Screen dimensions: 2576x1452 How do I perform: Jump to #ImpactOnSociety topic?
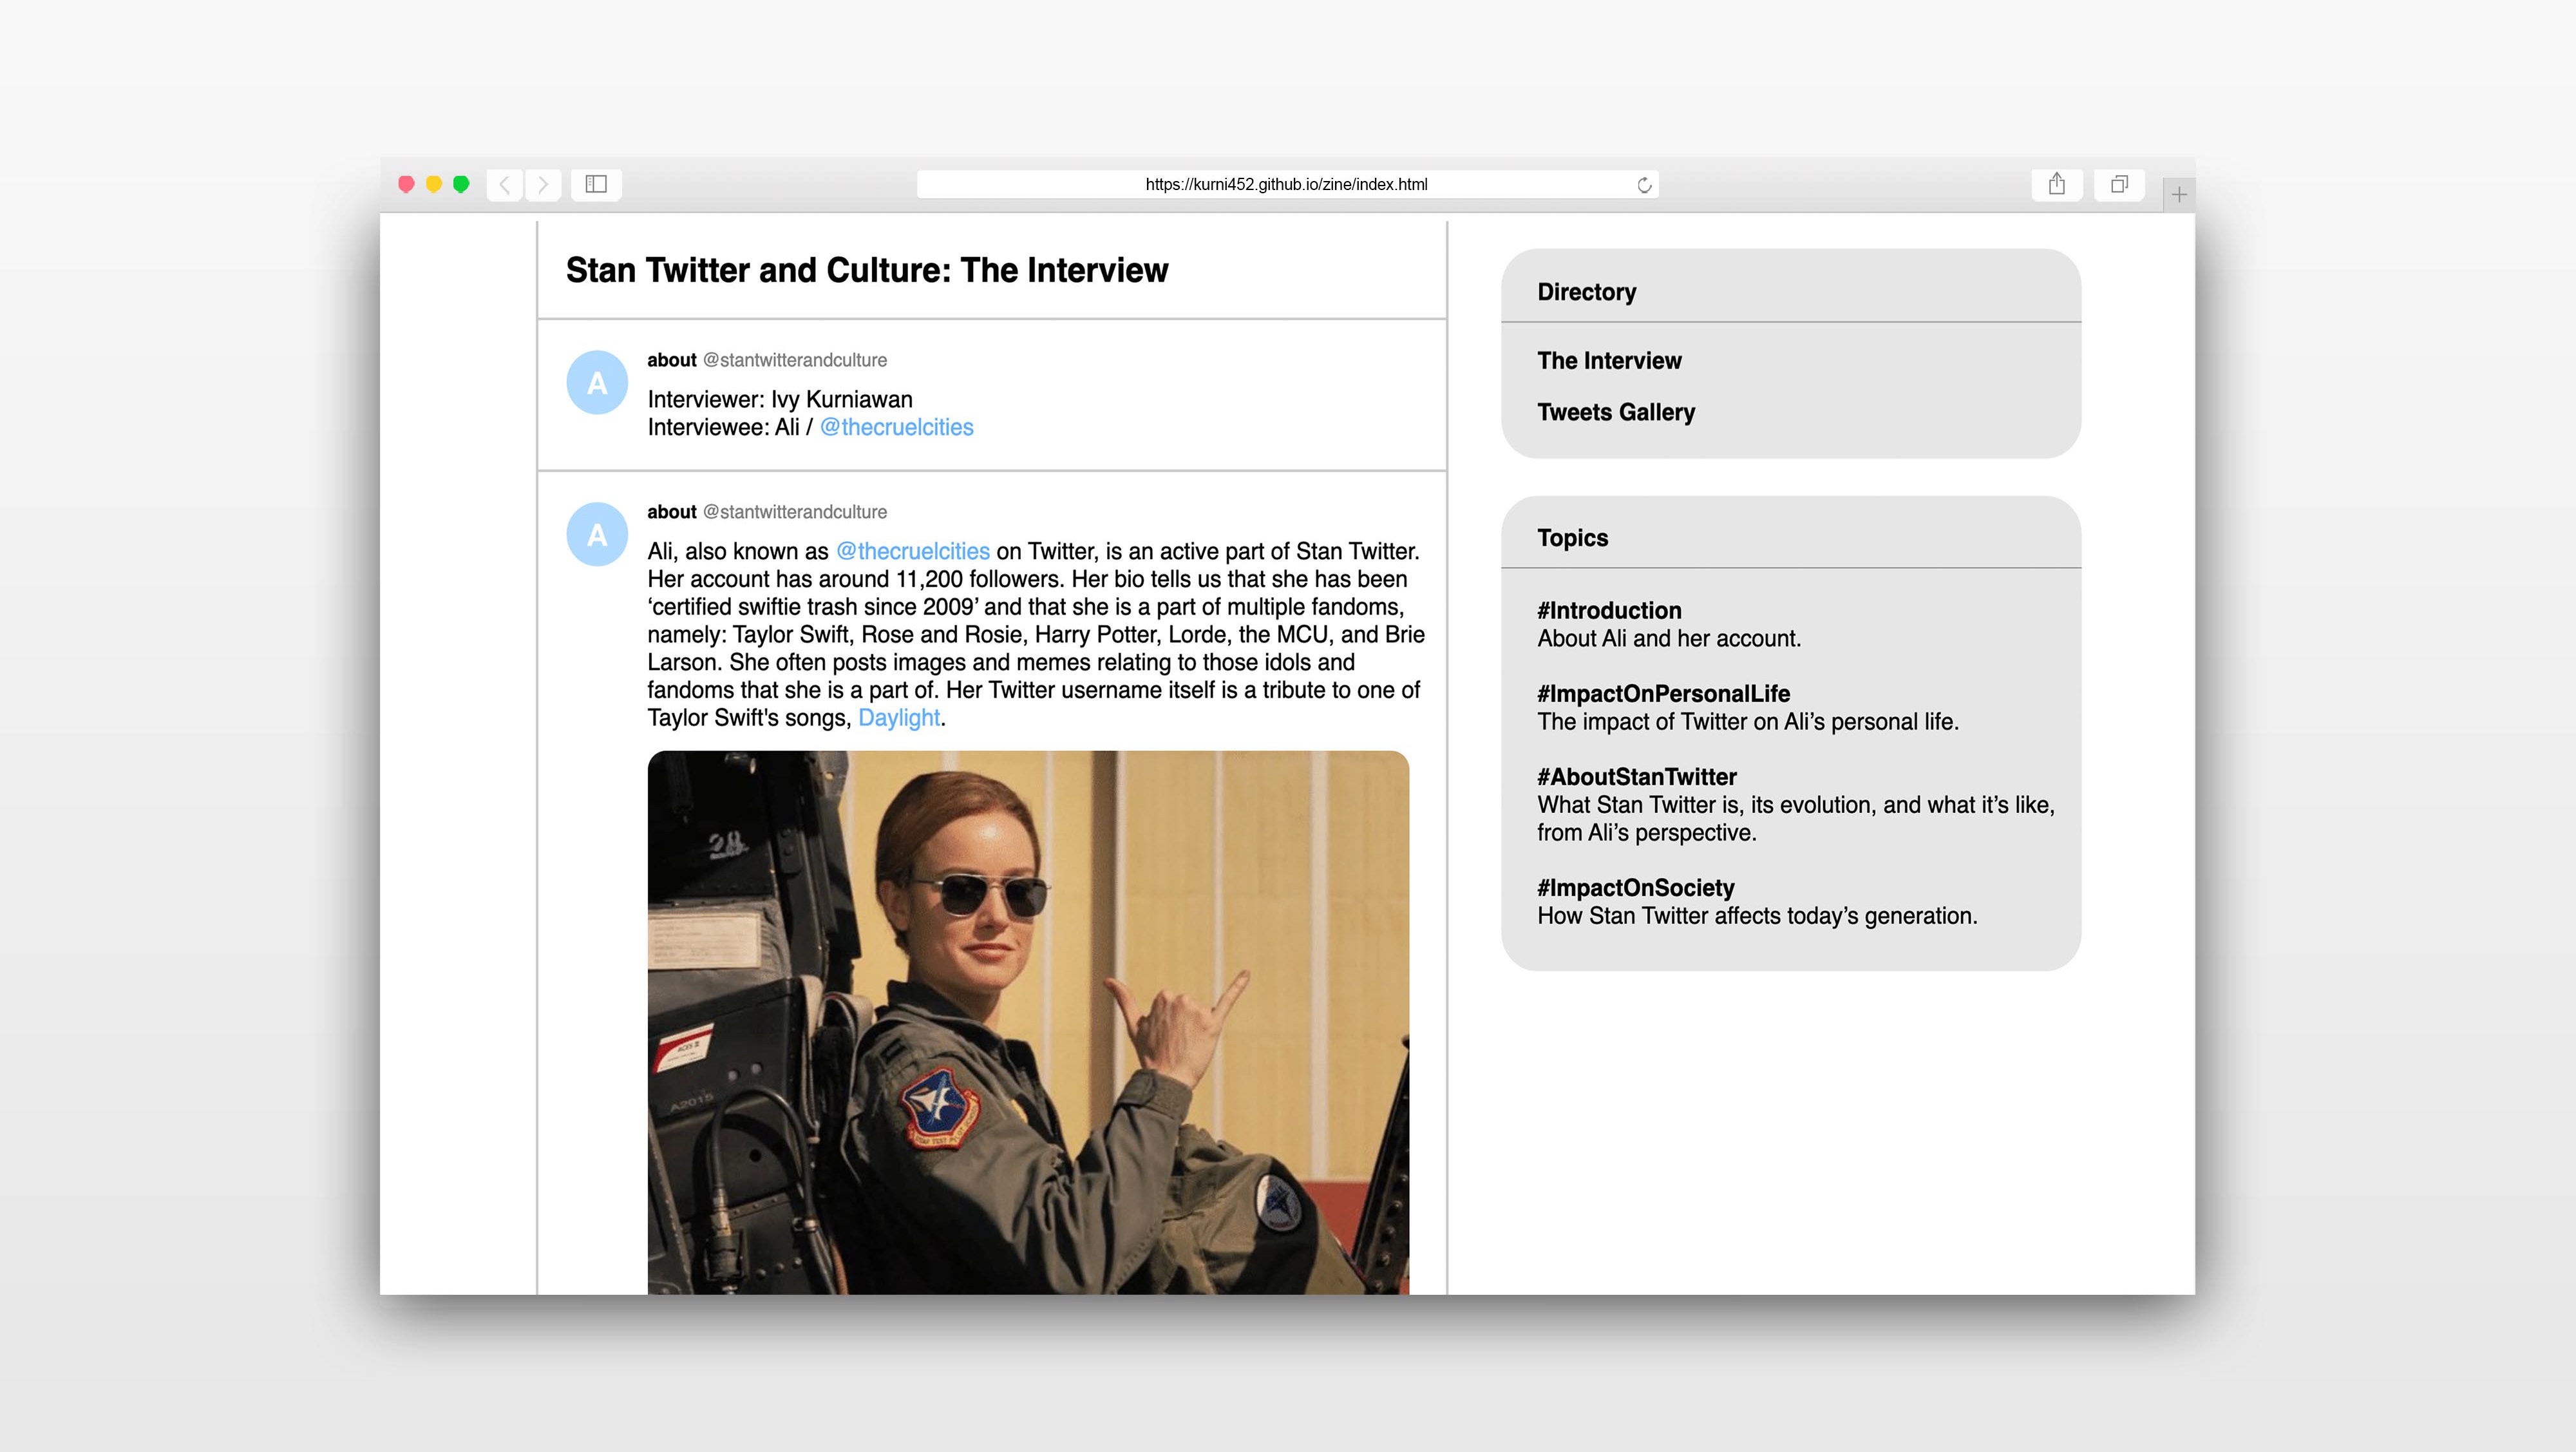(x=1635, y=887)
